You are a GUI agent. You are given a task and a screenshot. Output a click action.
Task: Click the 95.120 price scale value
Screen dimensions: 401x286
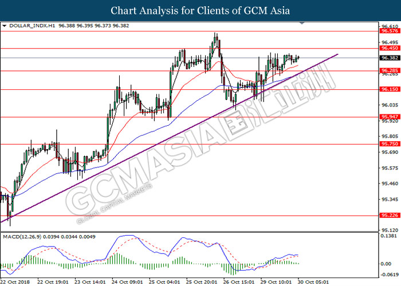(390, 230)
